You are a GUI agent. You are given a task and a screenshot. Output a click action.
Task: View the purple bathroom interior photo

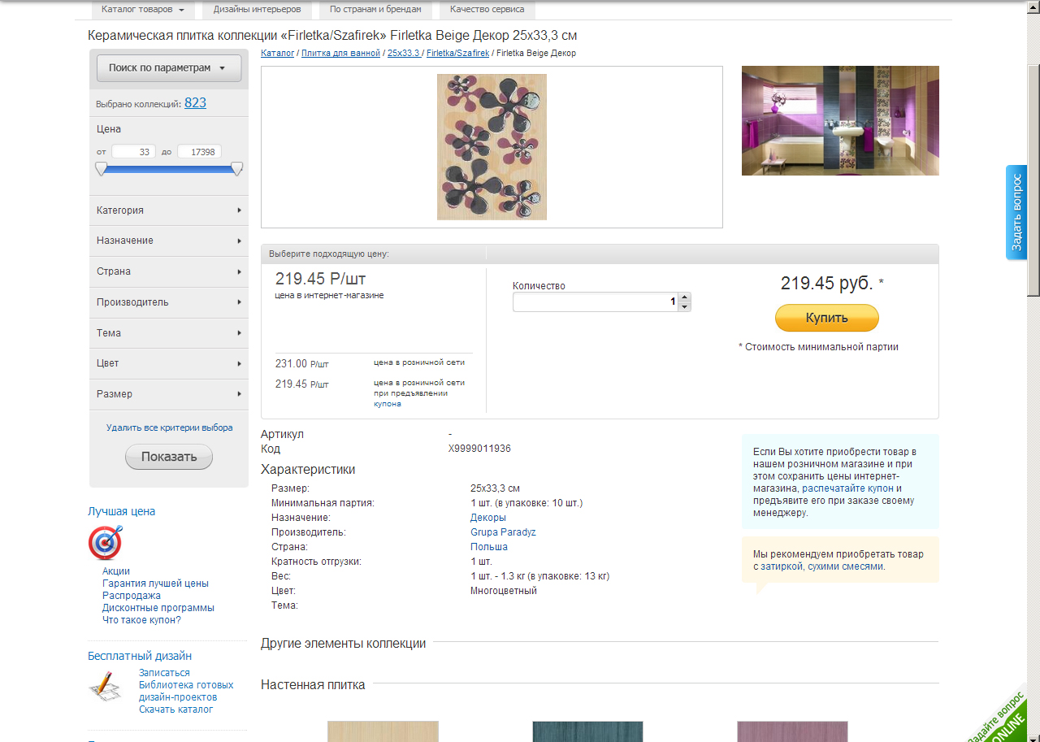[x=840, y=120]
